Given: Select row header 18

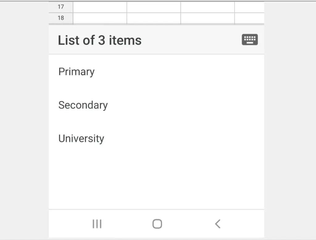Looking at the screenshot, I should (x=60, y=18).
